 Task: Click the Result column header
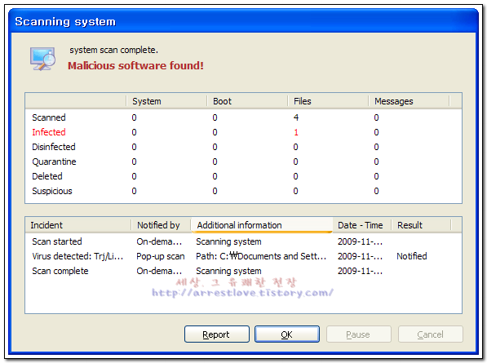(421, 225)
